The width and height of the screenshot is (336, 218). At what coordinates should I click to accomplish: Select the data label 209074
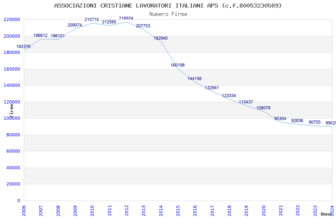(75, 25)
